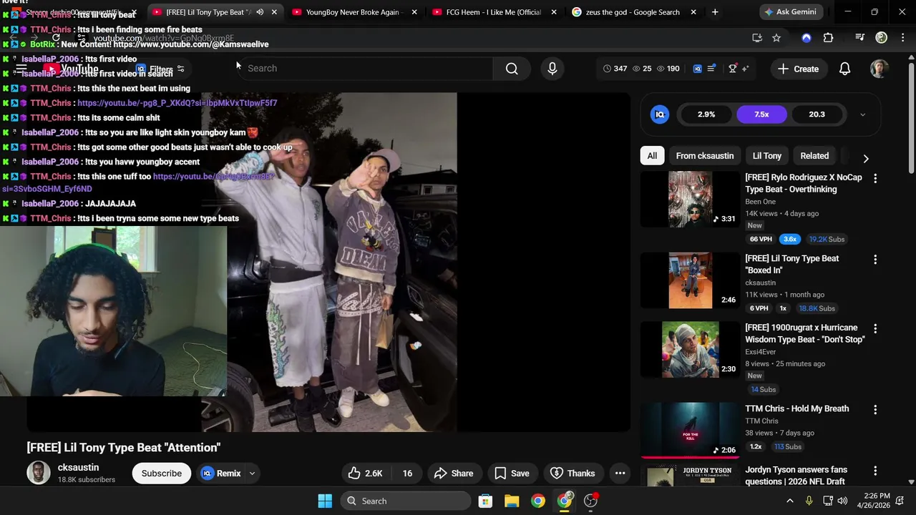The width and height of the screenshot is (916, 515).
Task: Save the video to a playlist
Action: (x=512, y=473)
